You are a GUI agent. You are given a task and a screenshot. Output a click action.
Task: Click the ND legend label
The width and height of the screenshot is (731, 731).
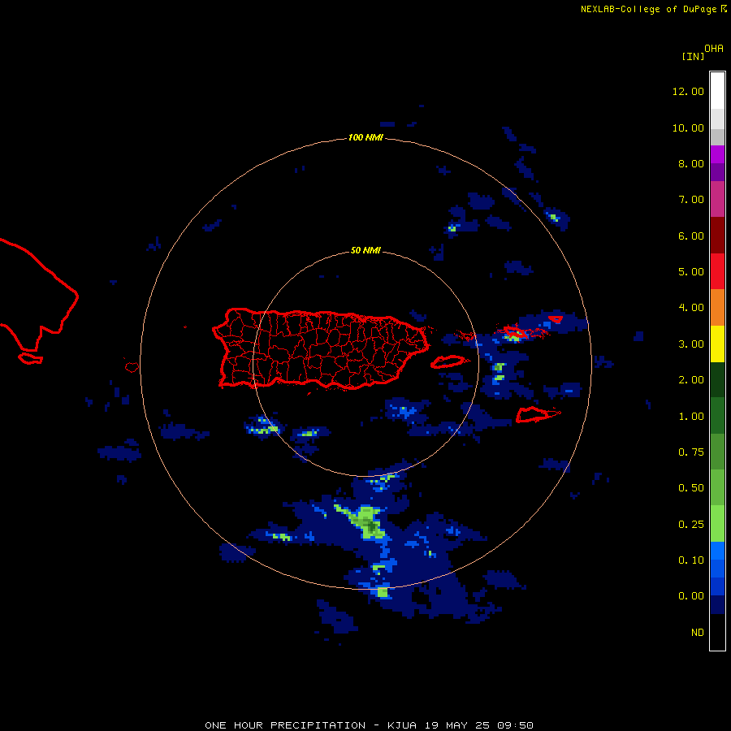[x=698, y=633]
